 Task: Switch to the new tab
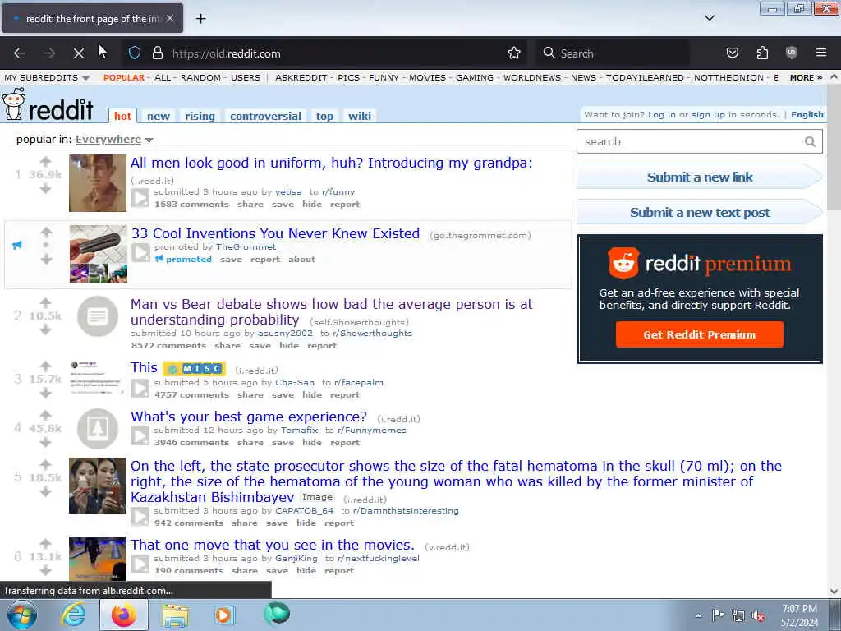[159, 117]
